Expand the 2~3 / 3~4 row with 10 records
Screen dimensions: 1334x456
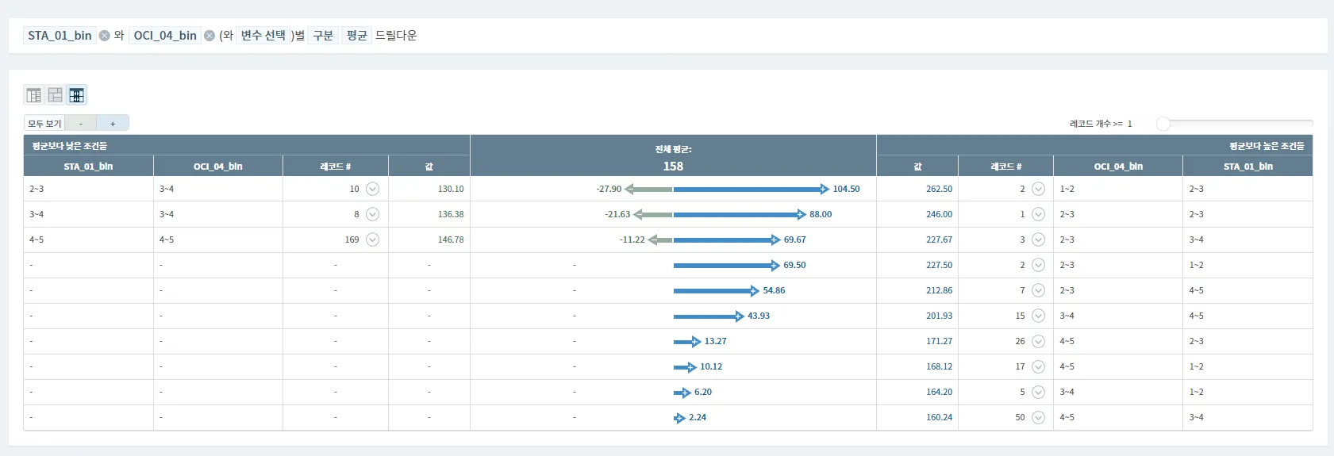(372, 189)
